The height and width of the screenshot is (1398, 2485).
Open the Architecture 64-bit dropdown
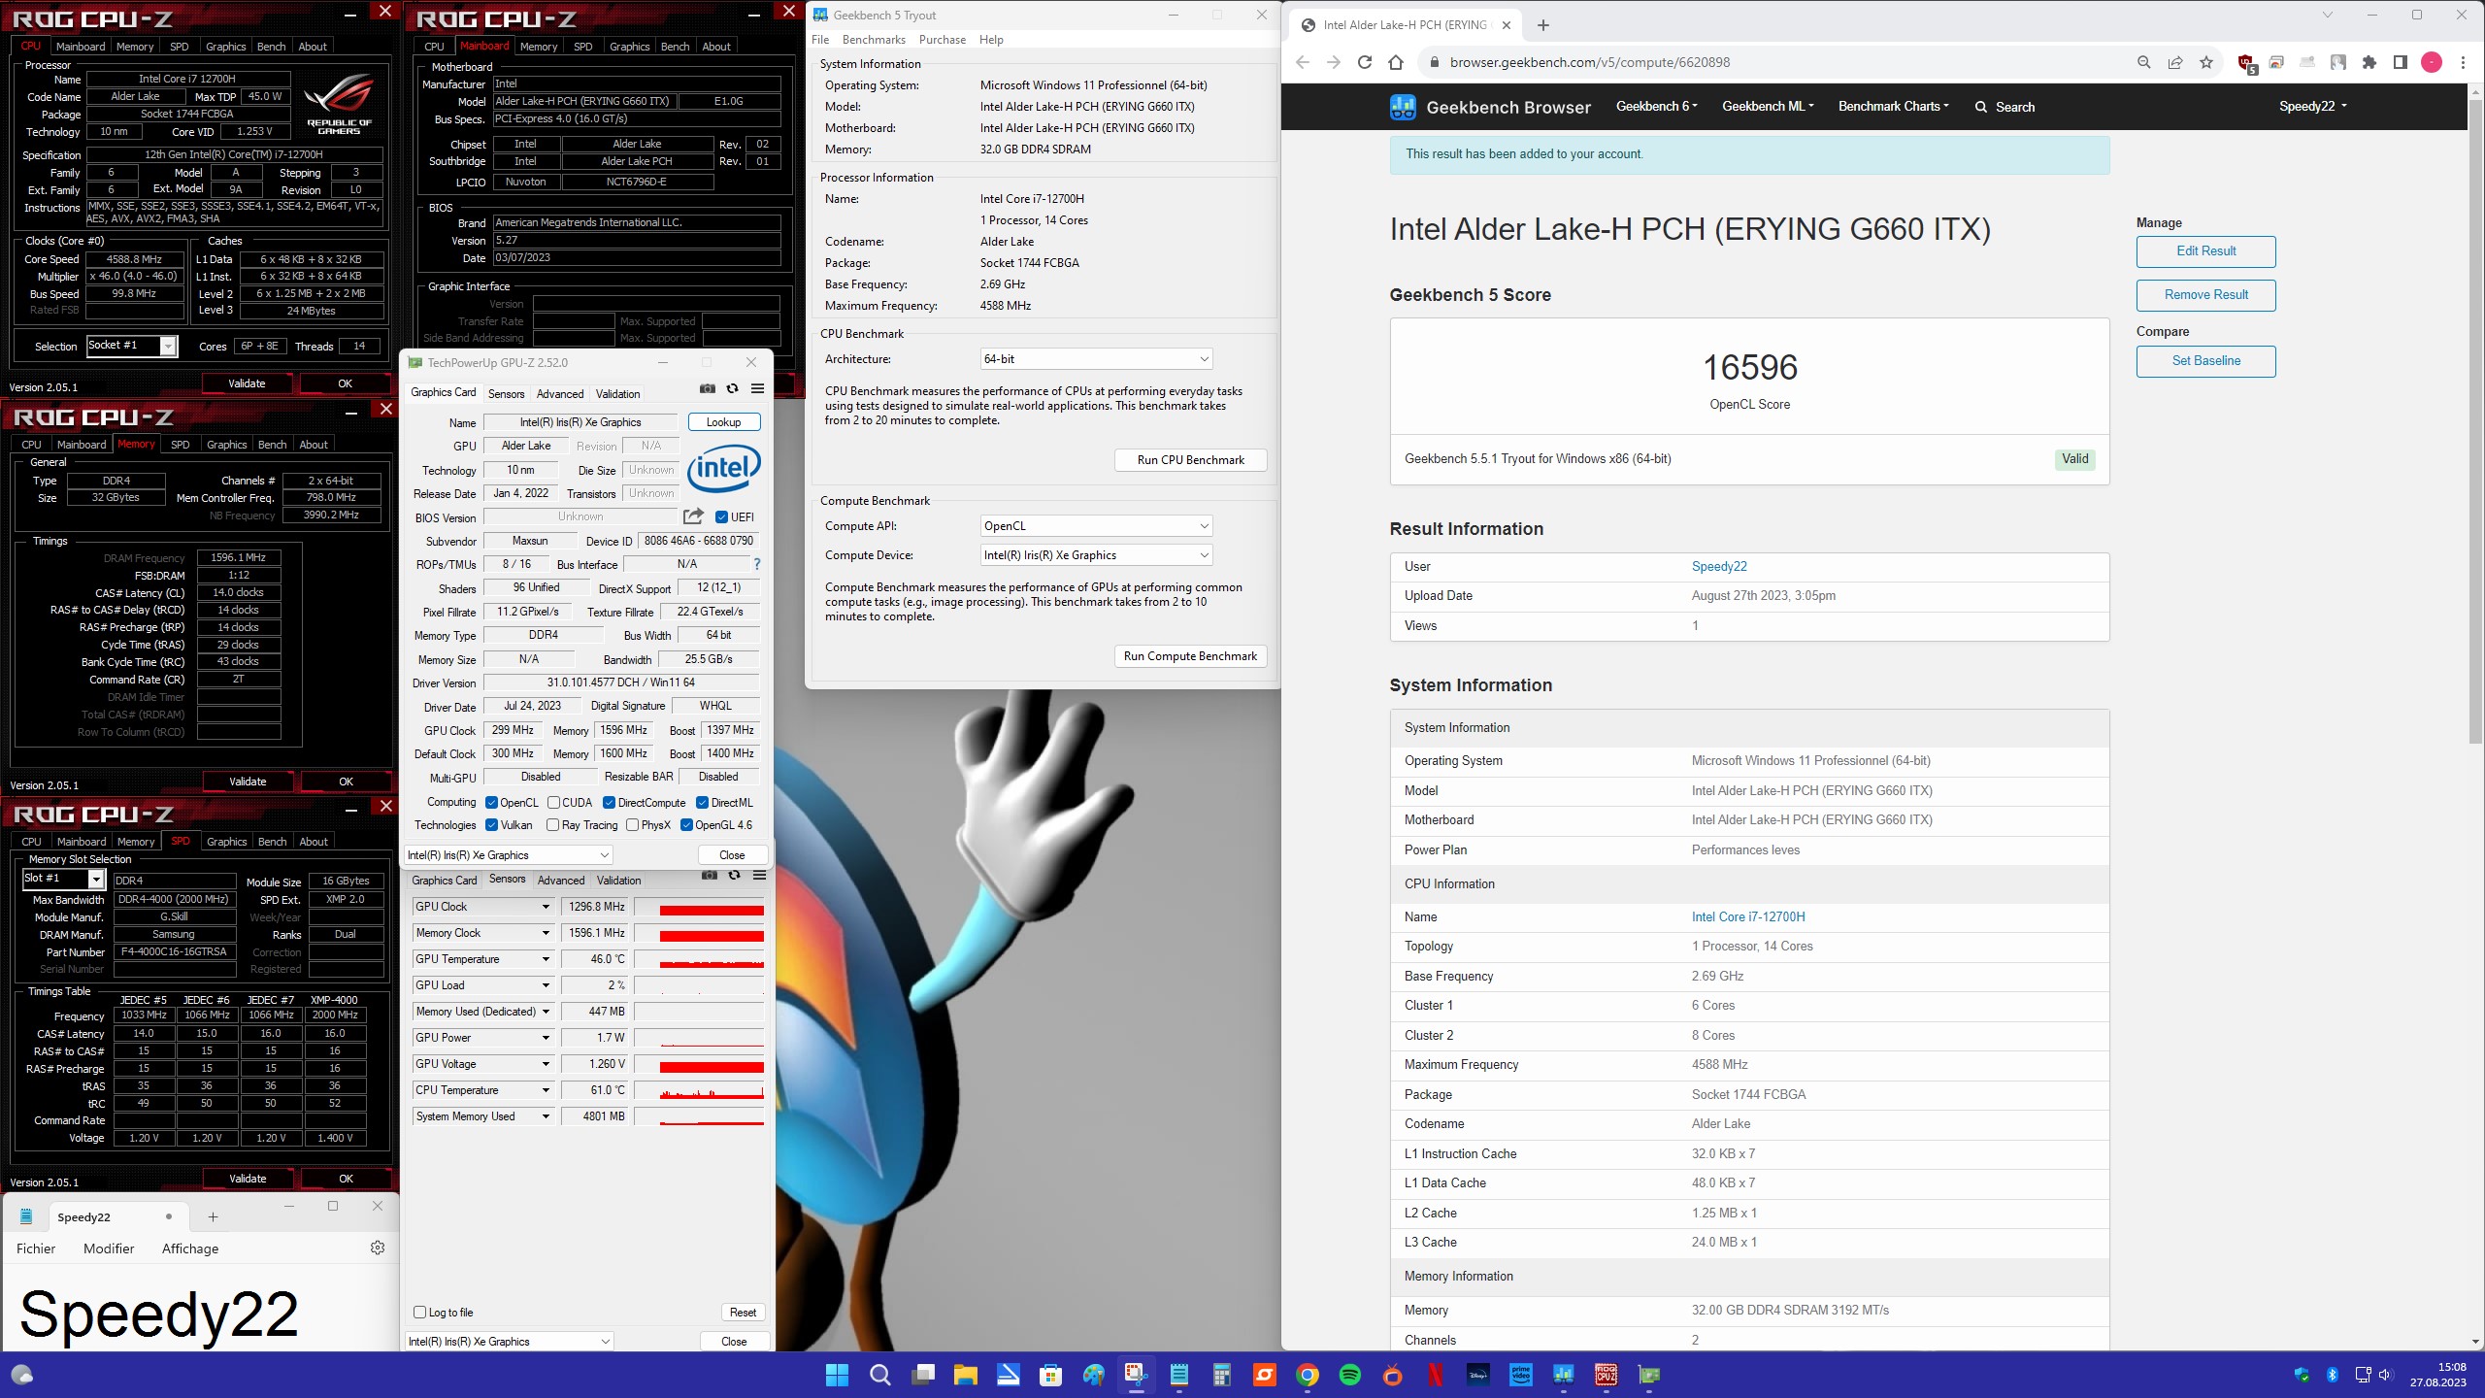click(1096, 359)
